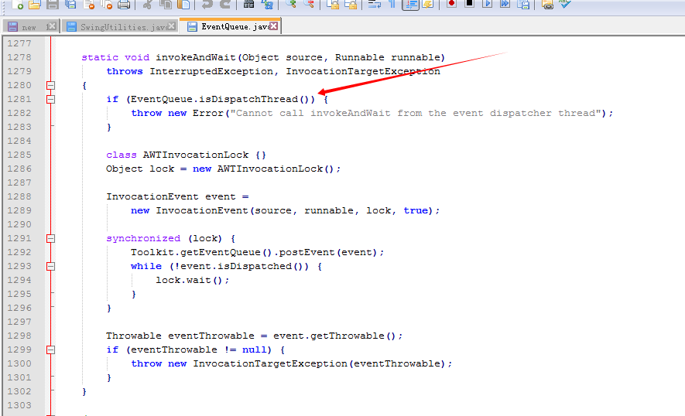Toggle Word Wrap toolbar icon

[374, 5]
